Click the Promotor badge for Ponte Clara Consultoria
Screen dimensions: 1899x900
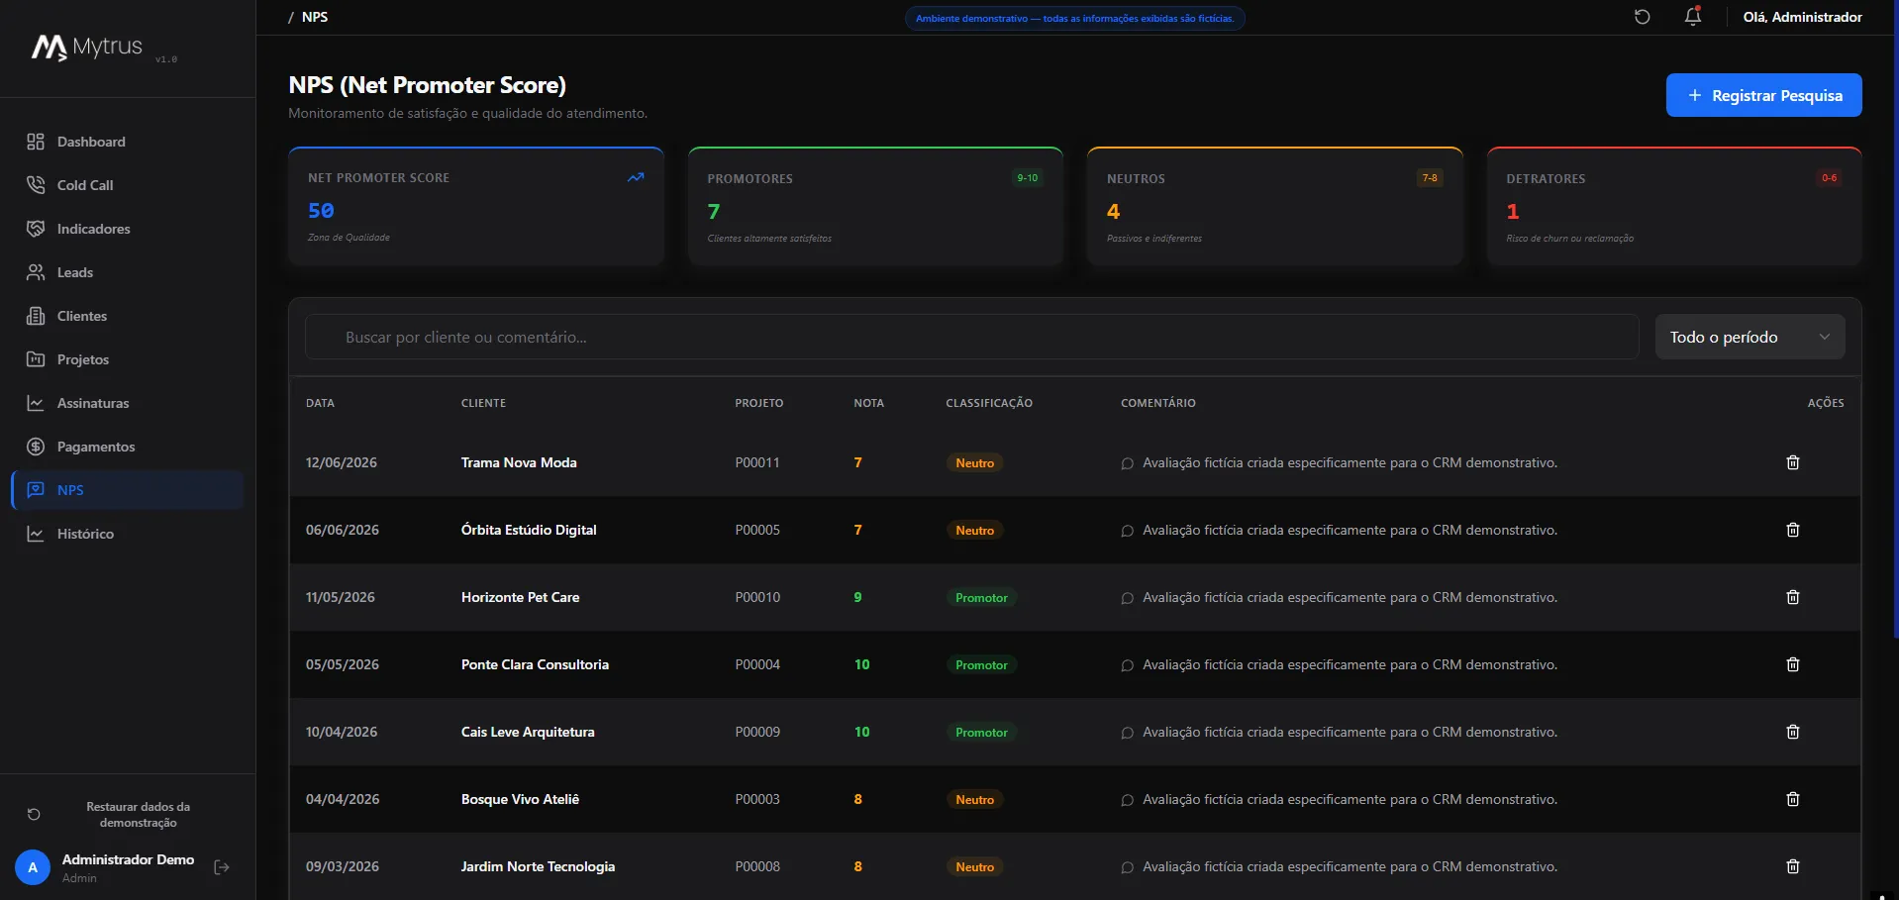(x=981, y=664)
